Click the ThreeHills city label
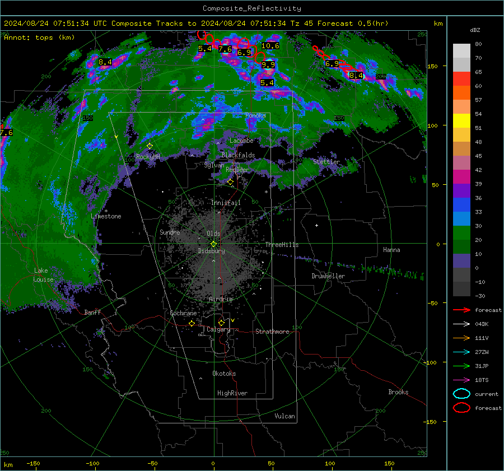 pyautogui.click(x=282, y=245)
